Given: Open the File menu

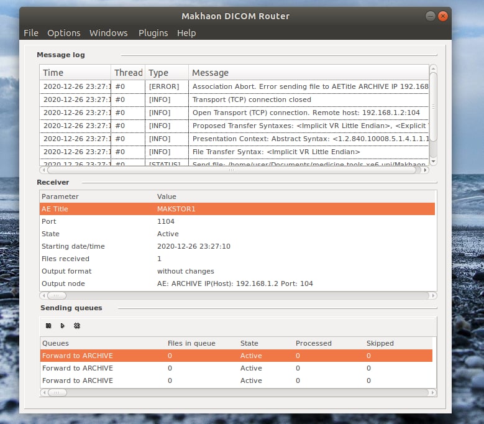Looking at the screenshot, I should click(31, 33).
